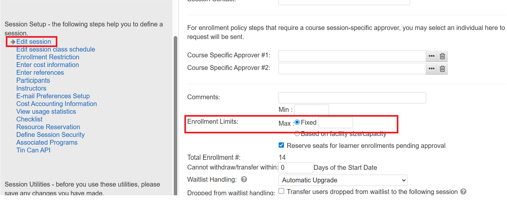The image size is (507, 222).
Task: Click the Fixed max enrollment number field
Action: [x=336, y=122]
